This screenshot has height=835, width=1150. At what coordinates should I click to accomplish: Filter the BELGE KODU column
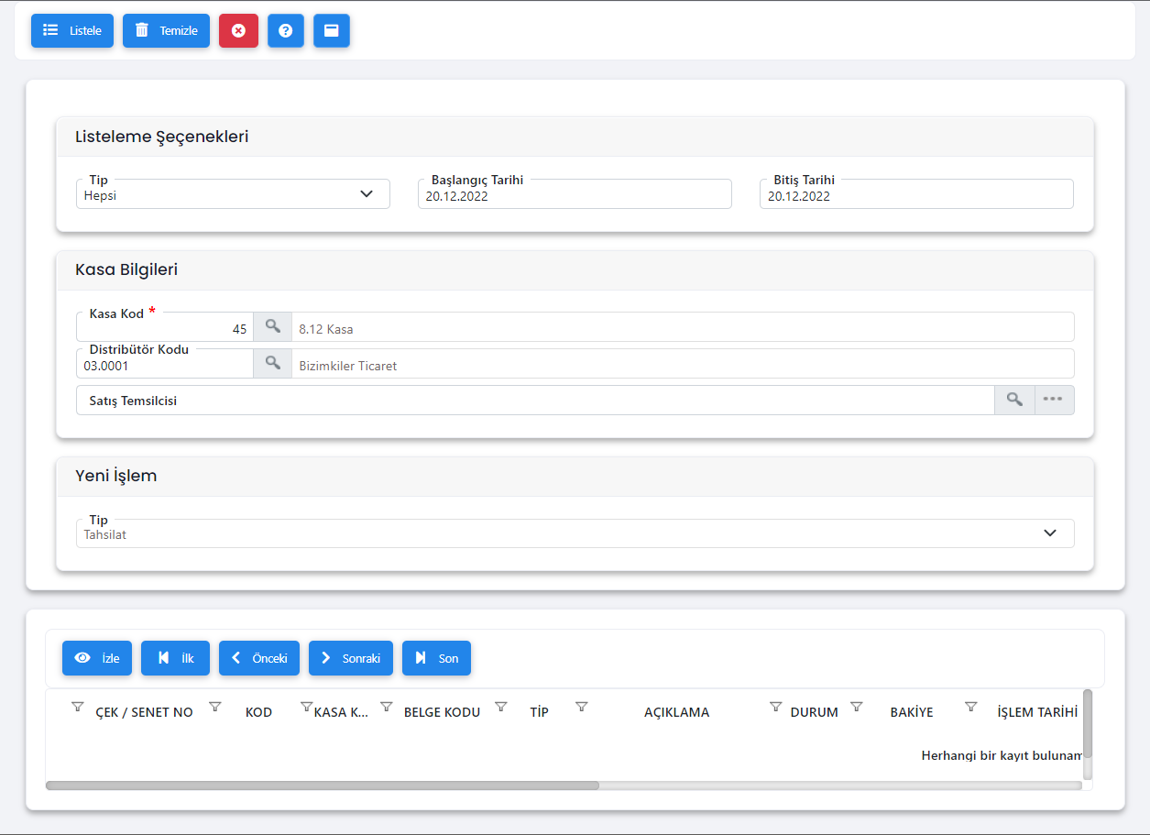(387, 707)
